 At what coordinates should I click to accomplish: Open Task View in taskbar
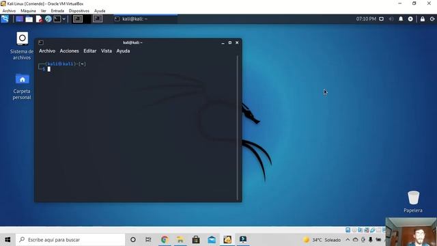(x=148, y=240)
